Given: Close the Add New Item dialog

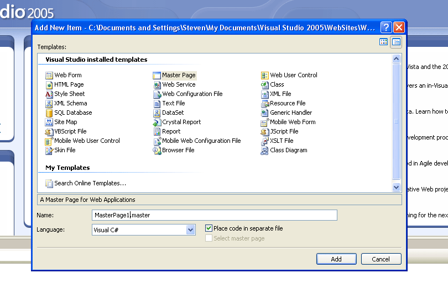Looking at the screenshot, I should coord(399,28).
